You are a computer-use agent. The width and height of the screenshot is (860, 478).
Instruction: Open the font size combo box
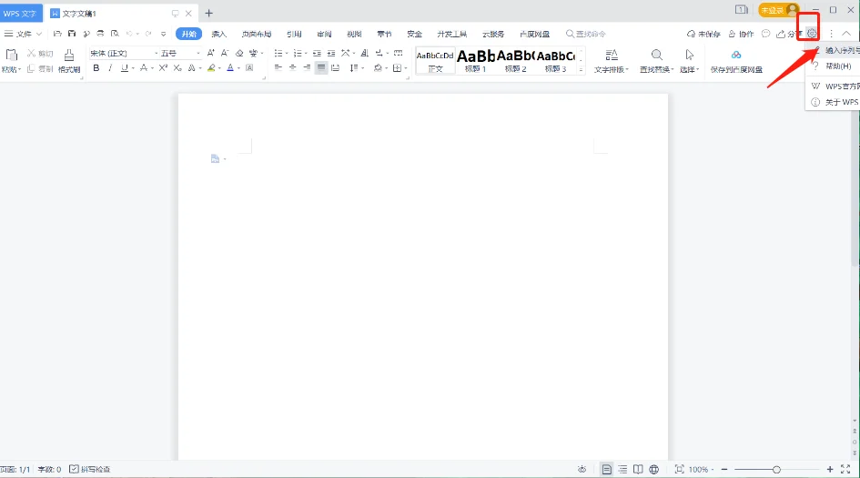[180, 53]
